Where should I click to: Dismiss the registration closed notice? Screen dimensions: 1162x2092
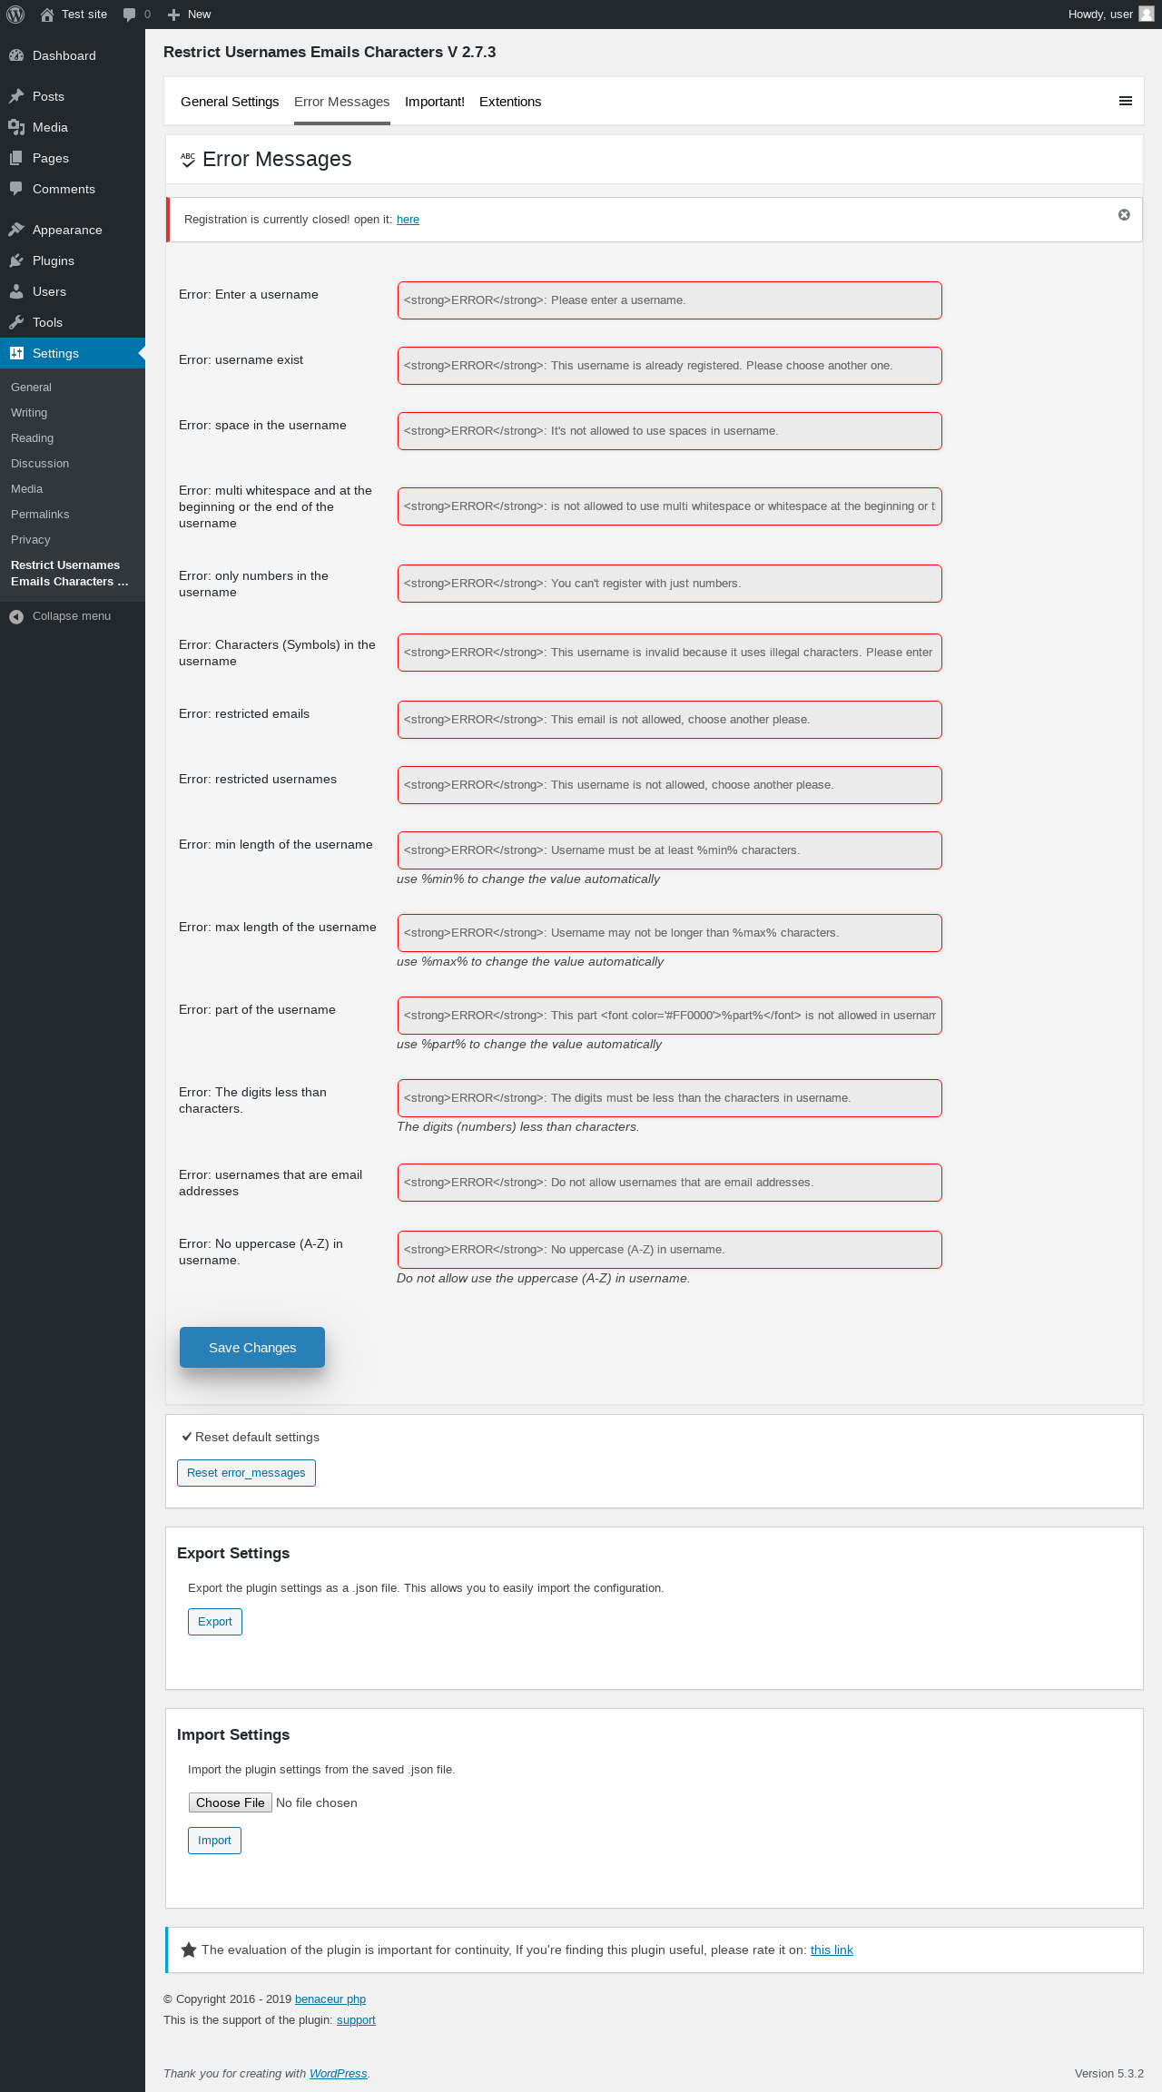pos(1124,215)
